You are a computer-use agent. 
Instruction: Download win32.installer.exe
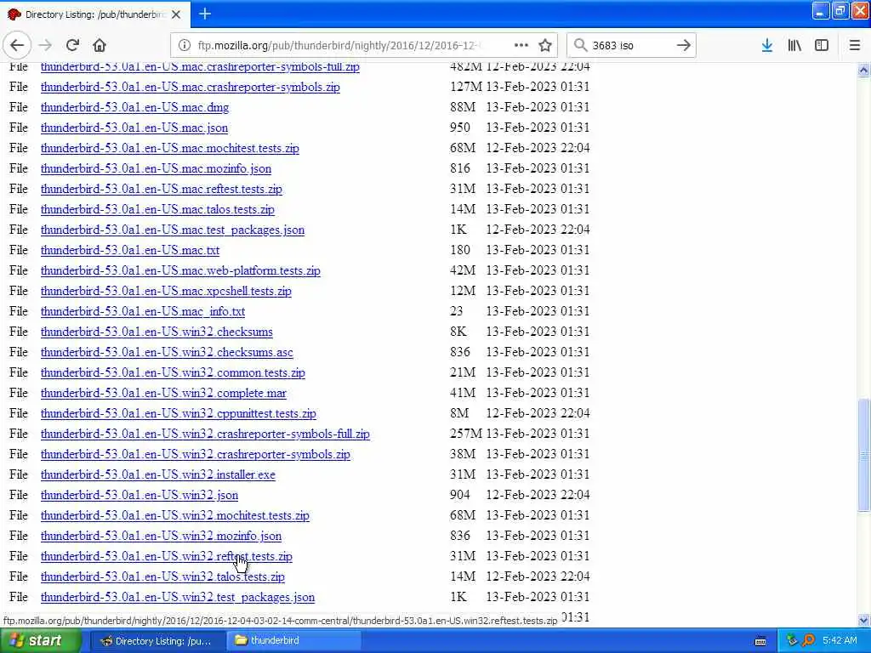(x=157, y=474)
